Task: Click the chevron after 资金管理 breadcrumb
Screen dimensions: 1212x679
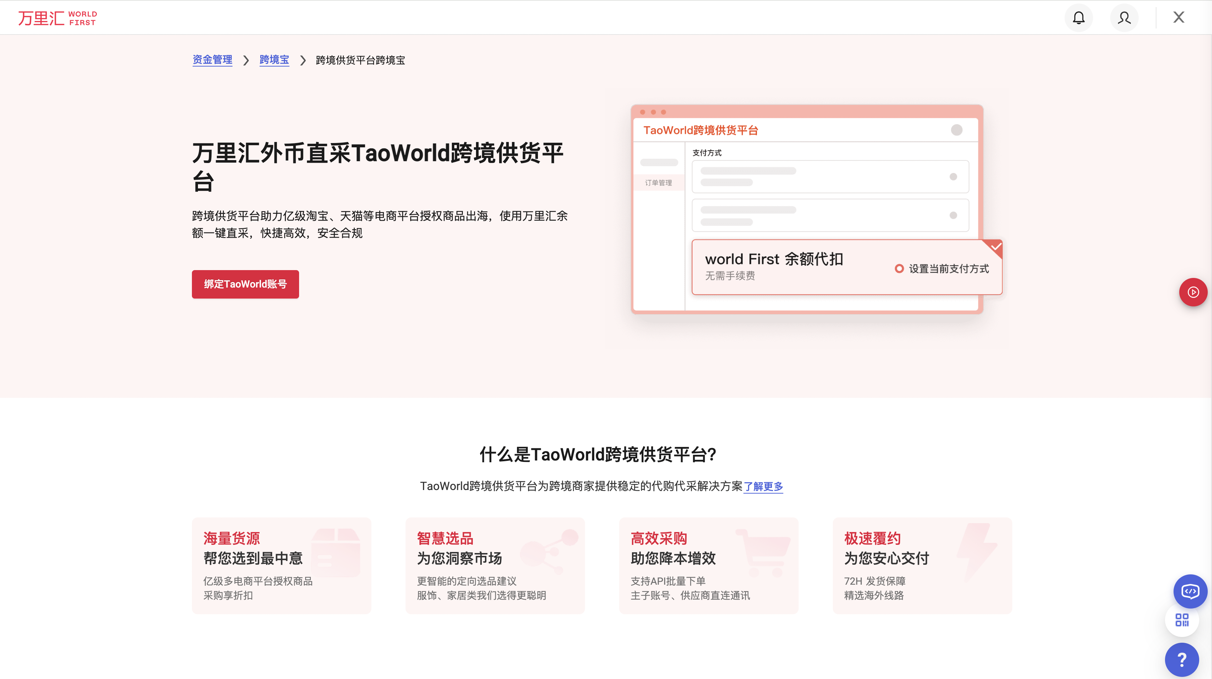Action: 246,60
